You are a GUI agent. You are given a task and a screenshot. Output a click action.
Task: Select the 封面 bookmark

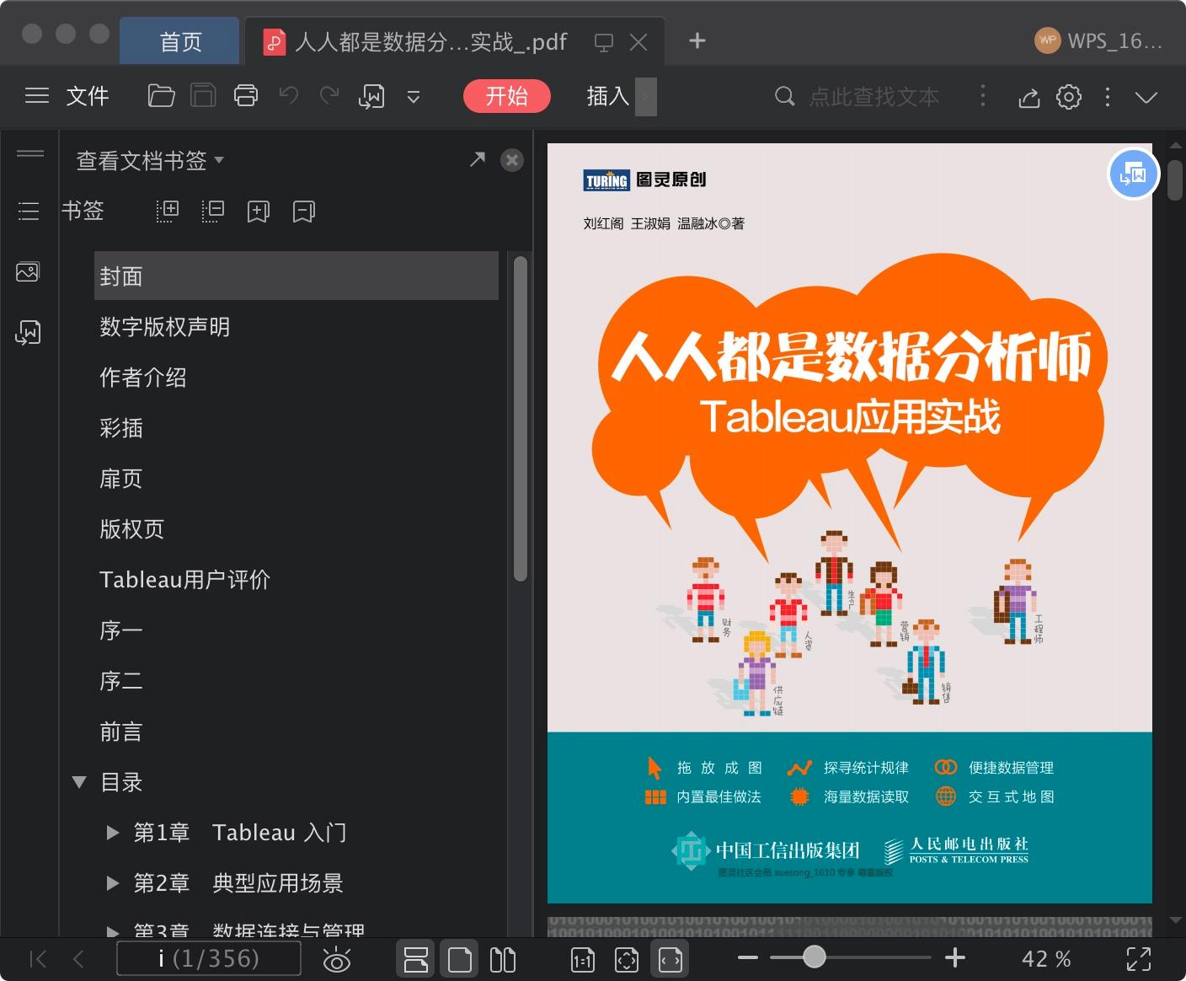click(296, 276)
